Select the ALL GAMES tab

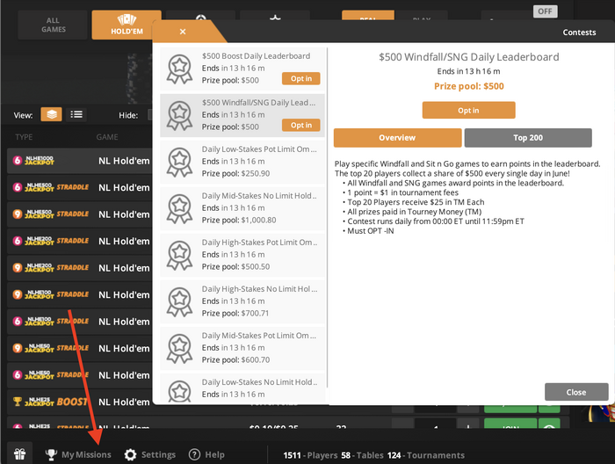[x=54, y=25]
